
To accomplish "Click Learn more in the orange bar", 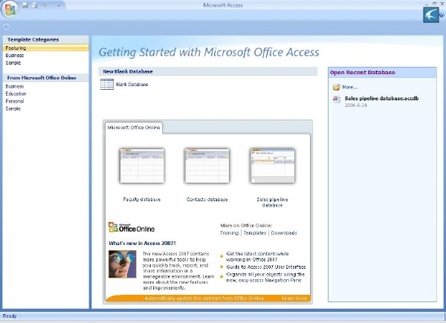I will click(x=294, y=298).
